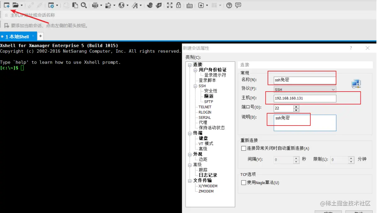Viewport: 377px width, 213px height.
Task: Select RLOGIN in category tree
Action: [x=205, y=112]
